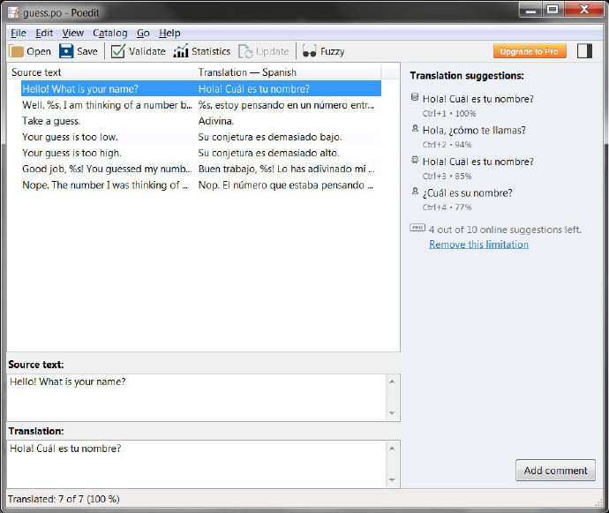This screenshot has height=513, width=609.
Task: Apply suggestion '¿Cuál es su nombre?'
Action: coord(467,192)
